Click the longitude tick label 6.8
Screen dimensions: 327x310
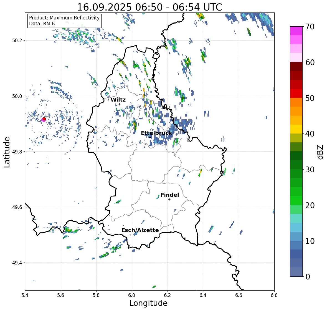274,295
